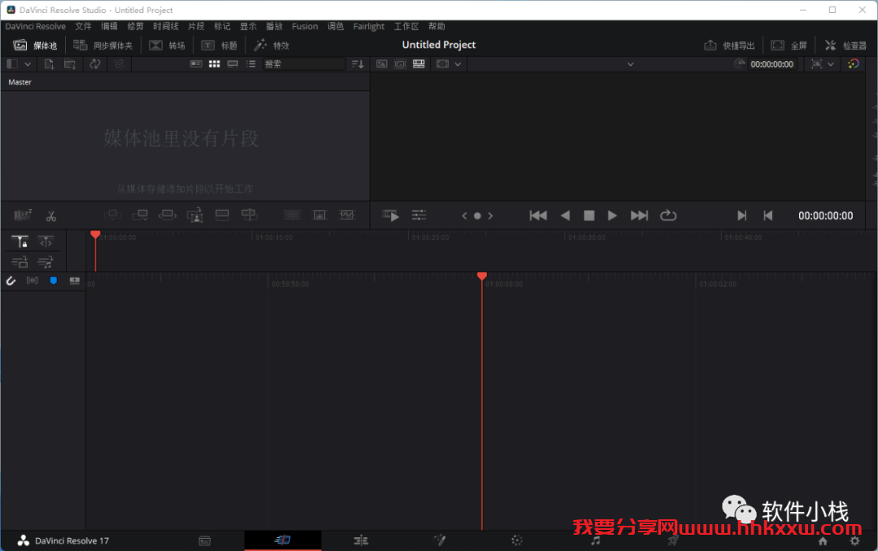Click the audio trim waveform icon
878x551 pixels.
tap(32, 280)
